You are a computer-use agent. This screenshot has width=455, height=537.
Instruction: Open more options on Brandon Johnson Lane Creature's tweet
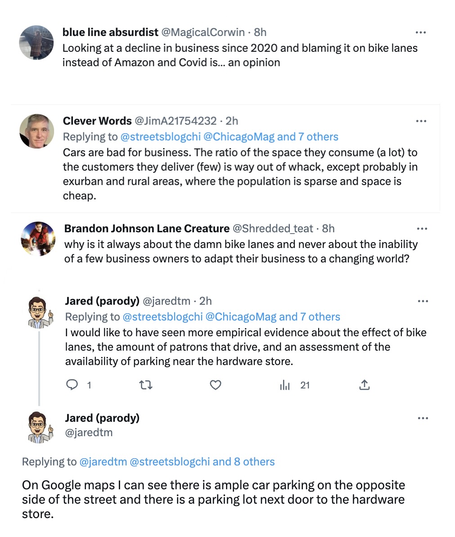[422, 229]
